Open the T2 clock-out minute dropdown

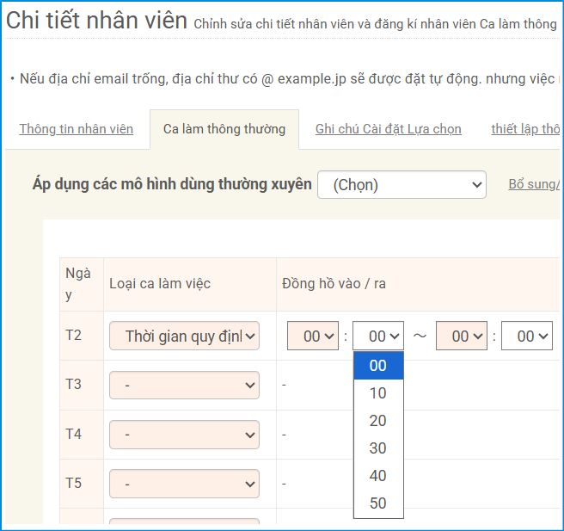coord(526,337)
